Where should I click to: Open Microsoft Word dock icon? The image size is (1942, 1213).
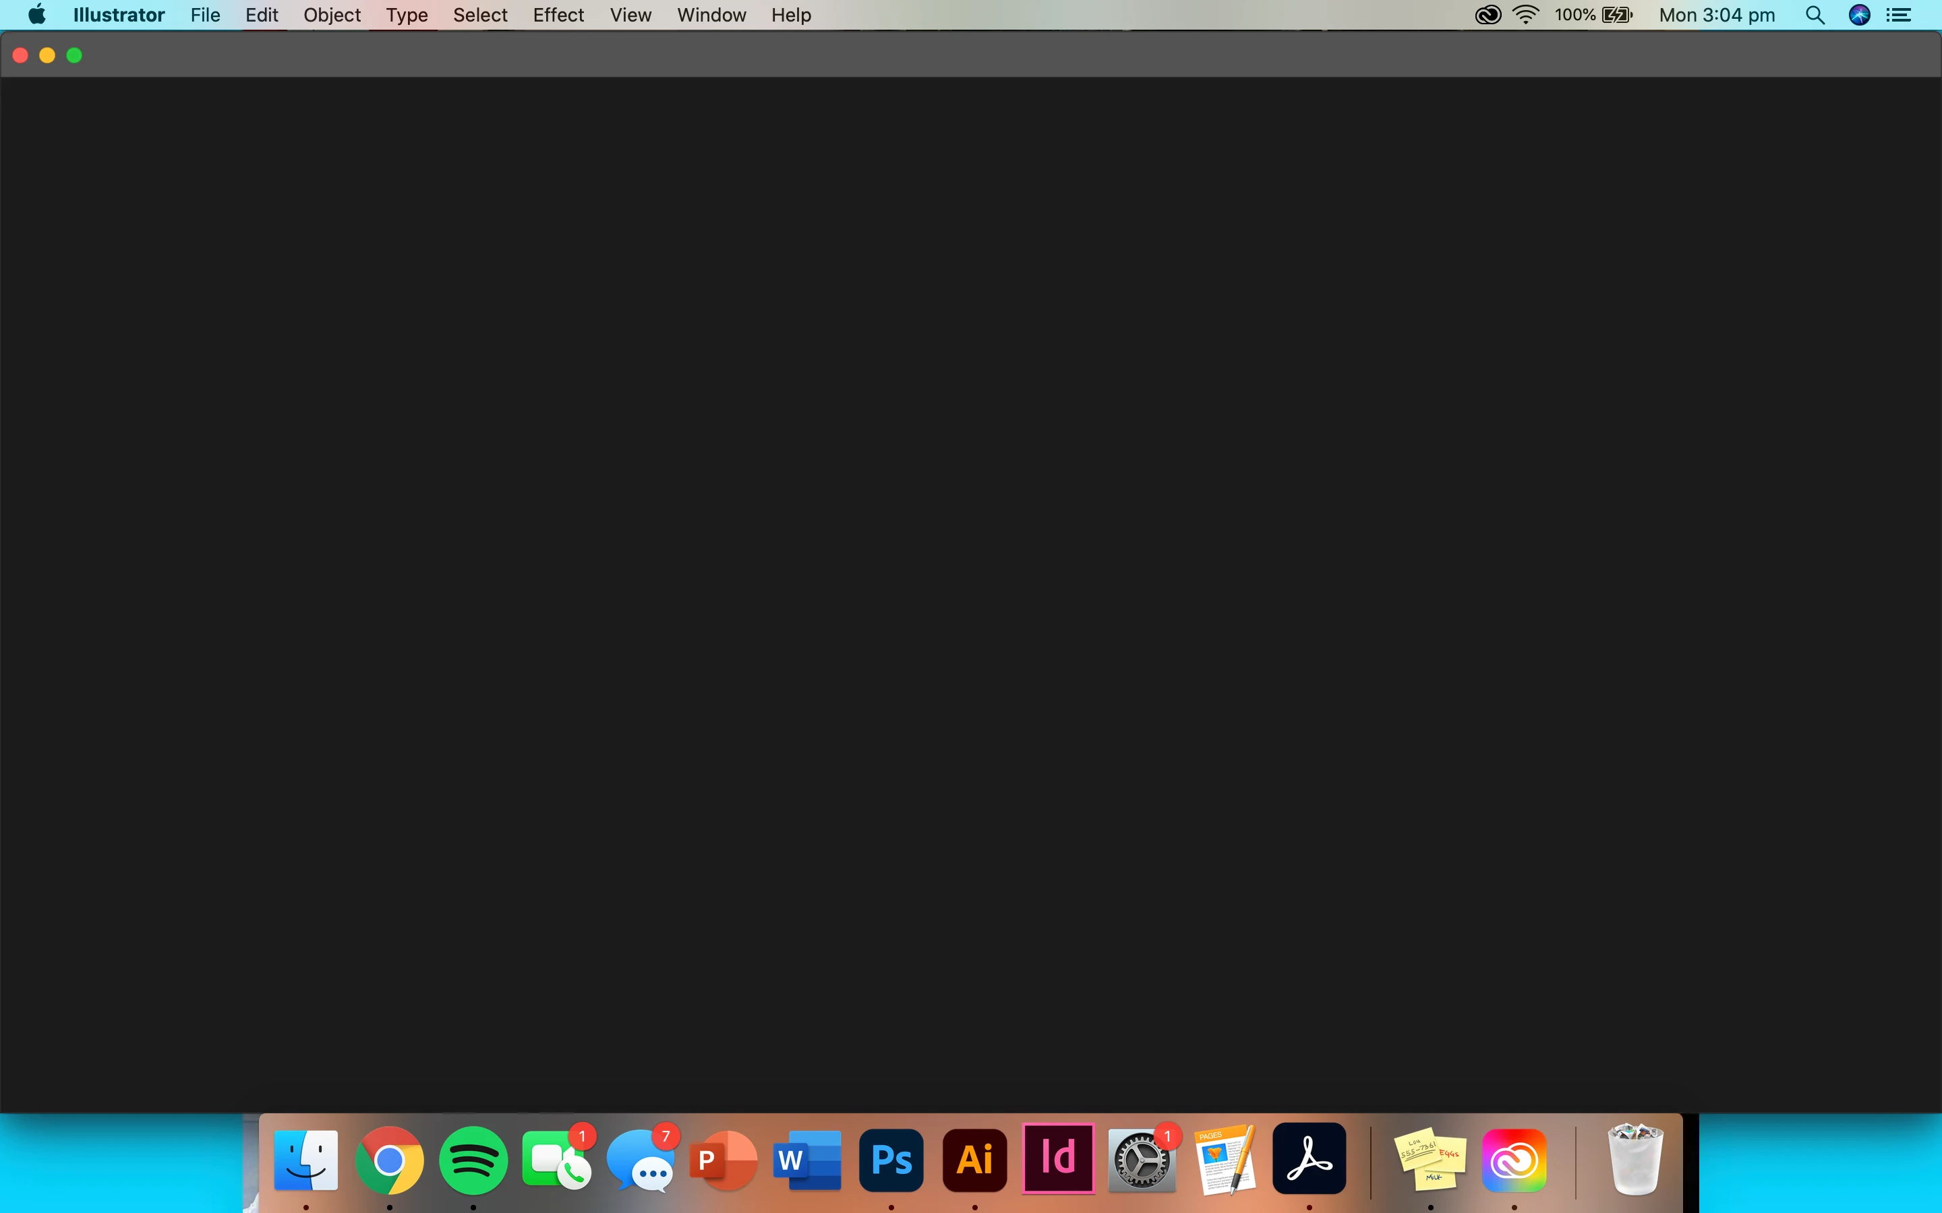coord(806,1159)
